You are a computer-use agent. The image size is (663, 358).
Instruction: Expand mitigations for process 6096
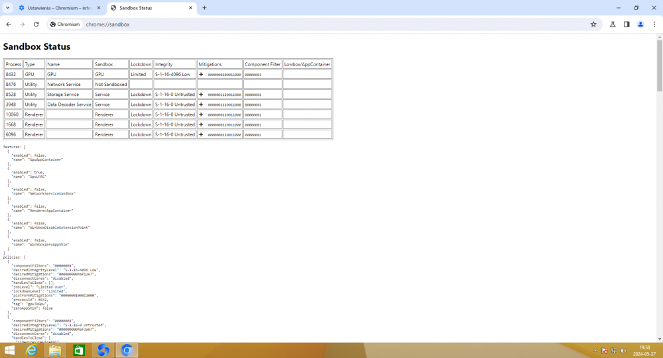pos(201,135)
